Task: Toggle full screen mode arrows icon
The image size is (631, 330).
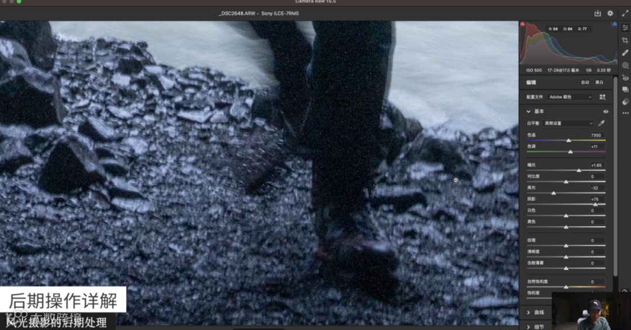Action: 625,13
